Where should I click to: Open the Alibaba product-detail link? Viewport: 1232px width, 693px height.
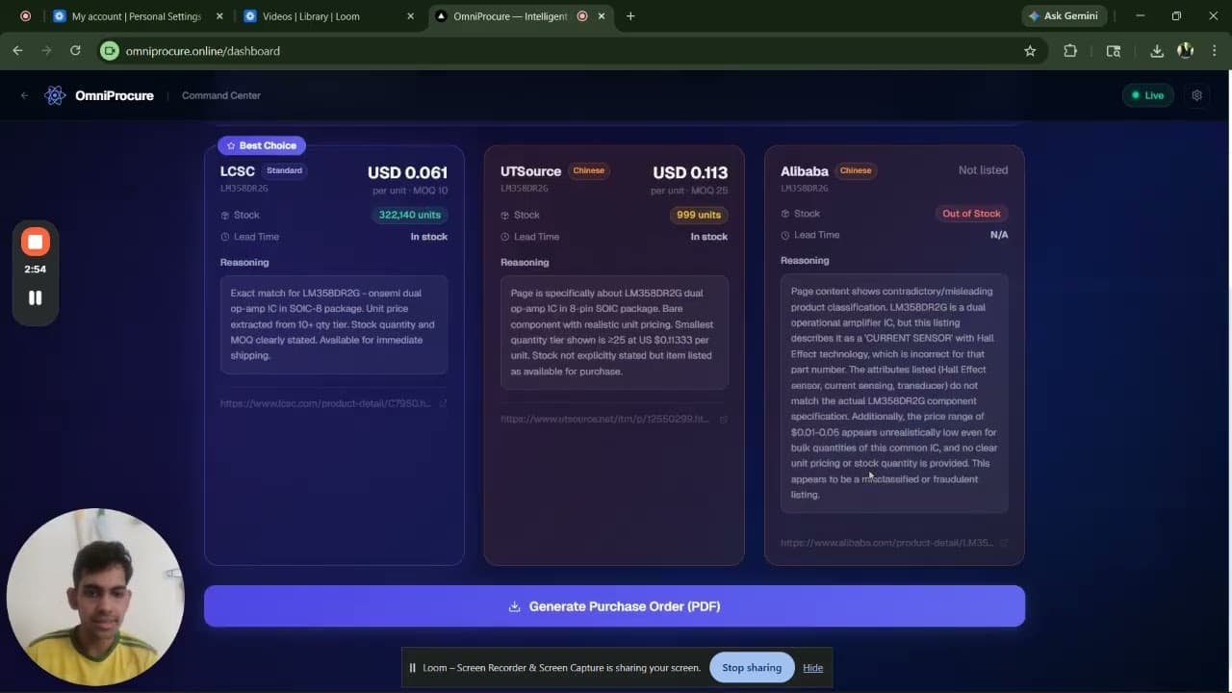coord(886,543)
